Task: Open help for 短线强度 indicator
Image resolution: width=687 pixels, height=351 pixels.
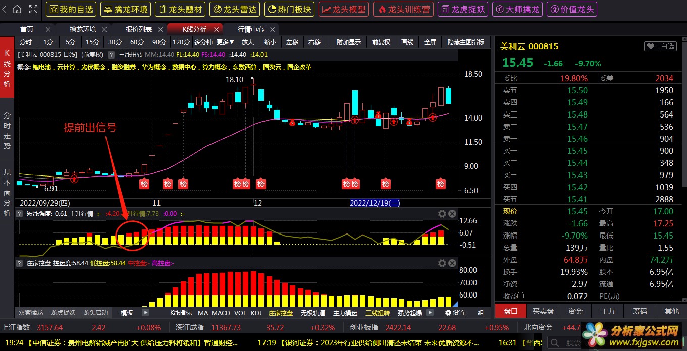Action: [x=20, y=214]
